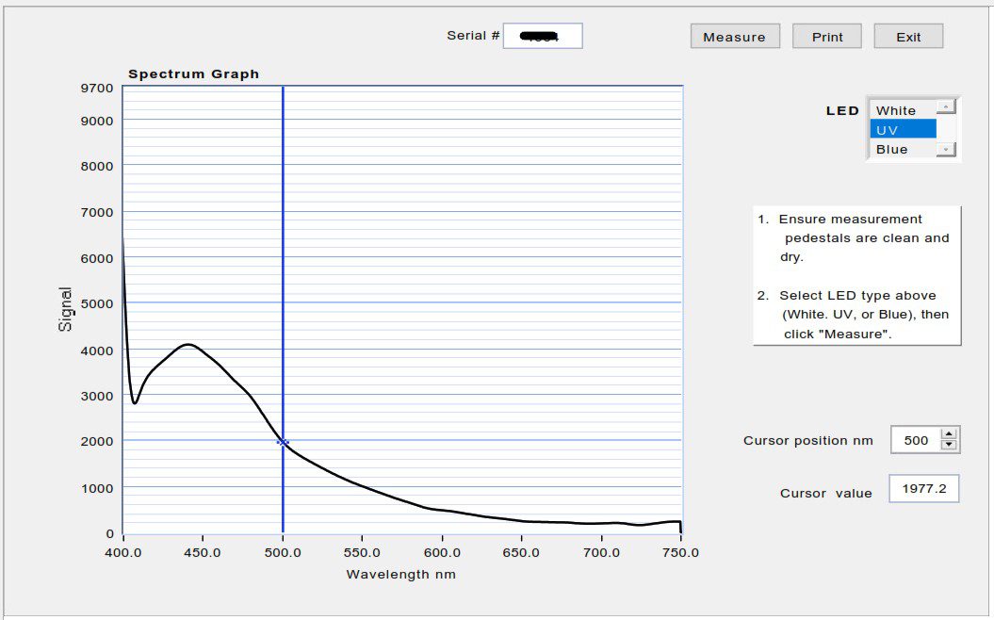
Task: Click the spectrum peak near 440 nm
Action: [x=187, y=345]
